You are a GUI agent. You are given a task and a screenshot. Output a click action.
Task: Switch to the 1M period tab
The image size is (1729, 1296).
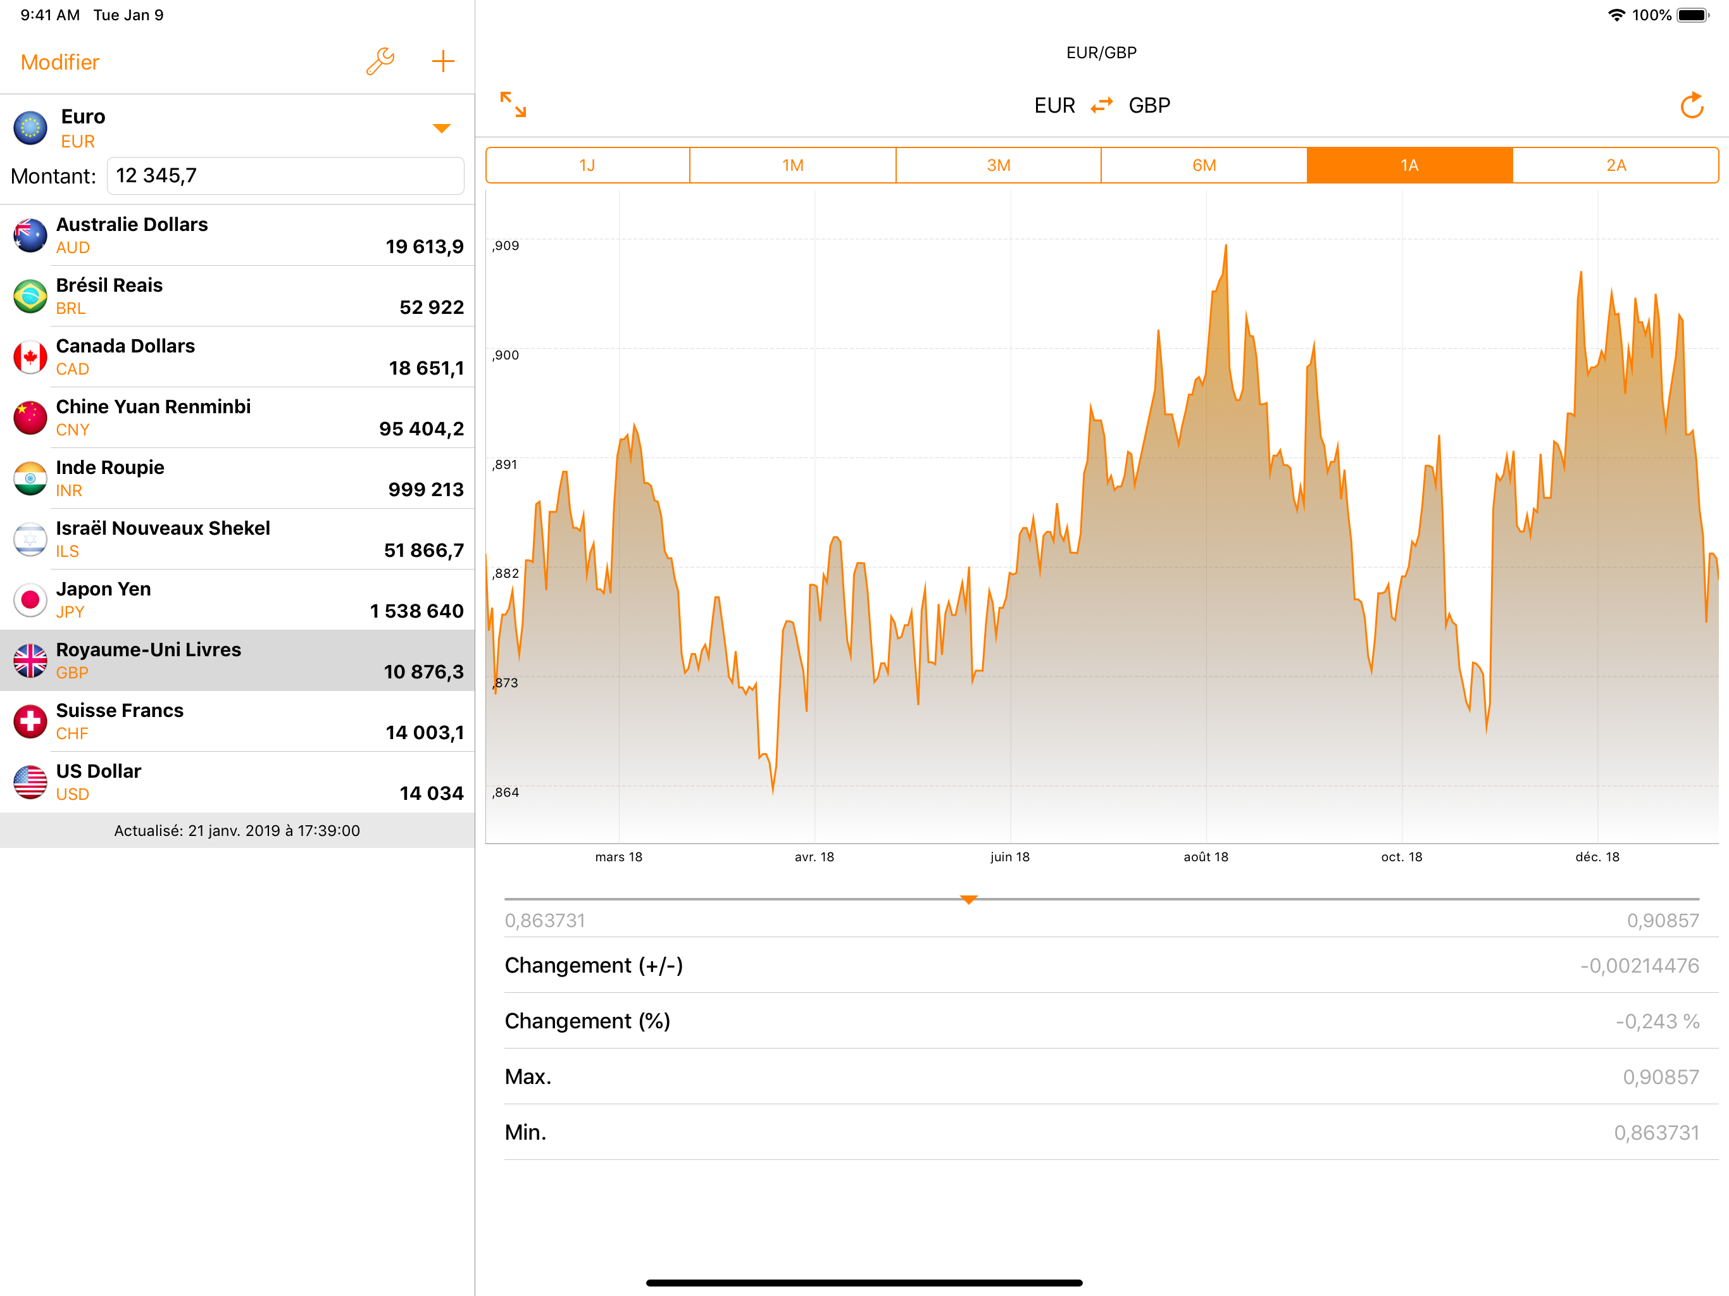point(792,165)
